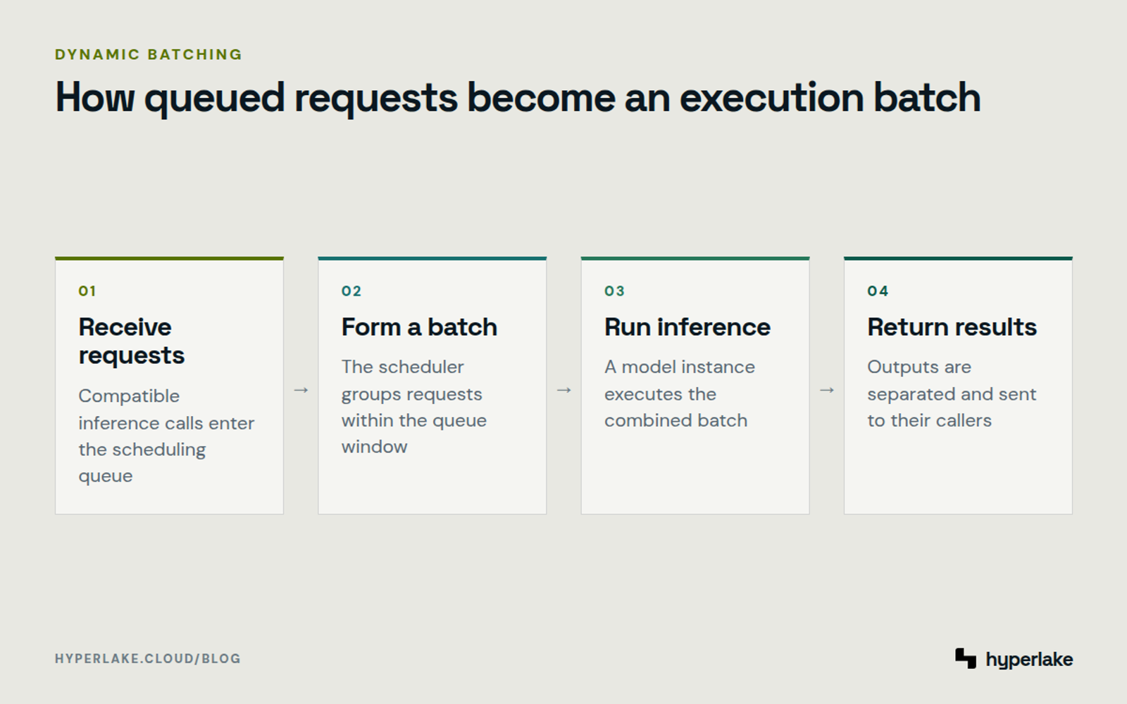This screenshot has height=704, width=1127.
Task: Click the hyperlake wordmark text
Action: (1029, 660)
